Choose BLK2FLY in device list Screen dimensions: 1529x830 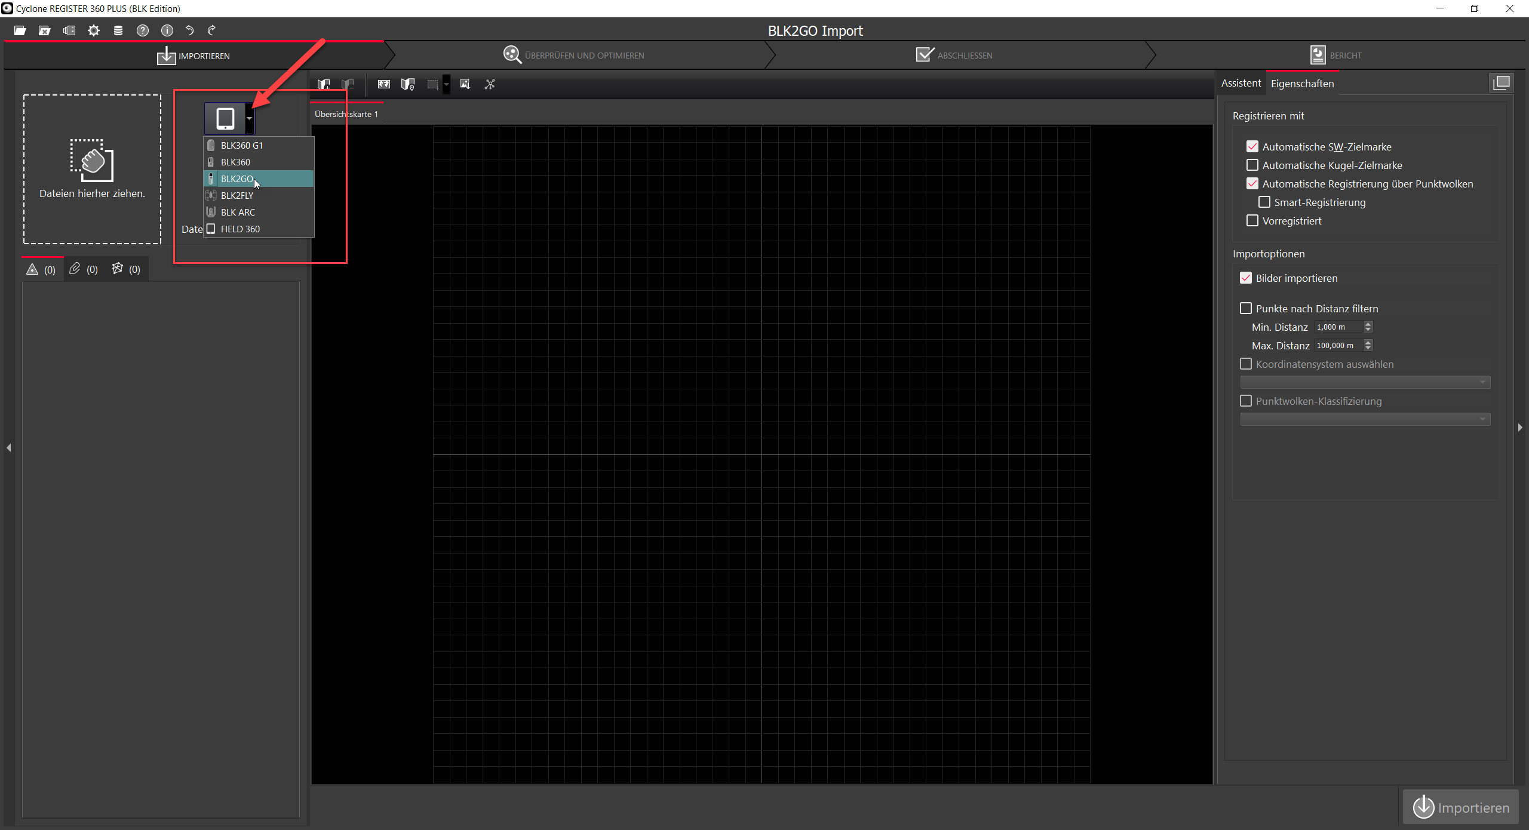259,195
